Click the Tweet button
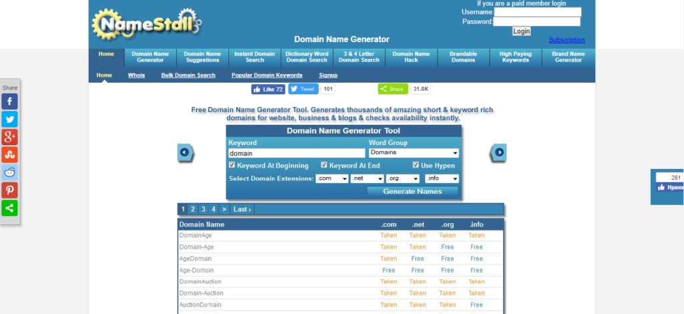 [303, 89]
